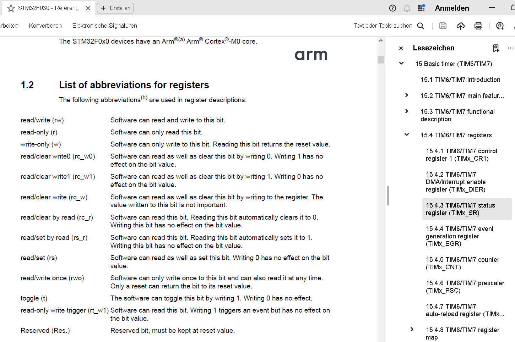Open the Elektronische Signaturen menu
The width and height of the screenshot is (515, 342).
[105, 26]
